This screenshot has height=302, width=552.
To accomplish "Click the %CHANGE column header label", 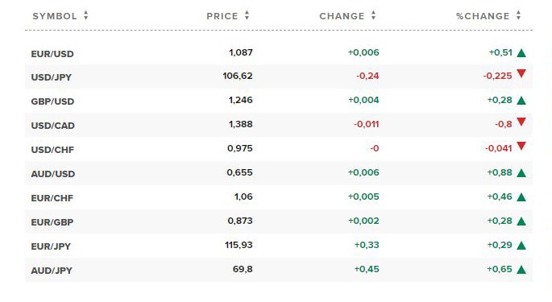I will (x=483, y=16).
